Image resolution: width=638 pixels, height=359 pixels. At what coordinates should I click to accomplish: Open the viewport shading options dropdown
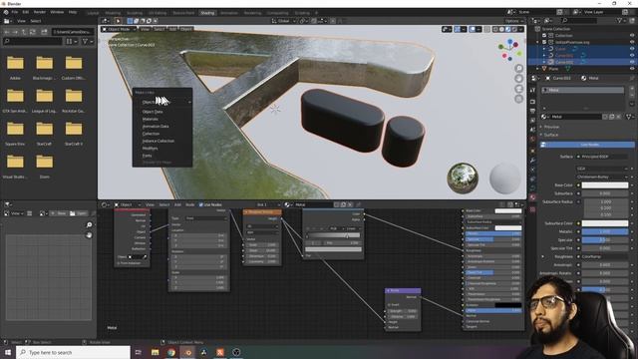[520, 29]
